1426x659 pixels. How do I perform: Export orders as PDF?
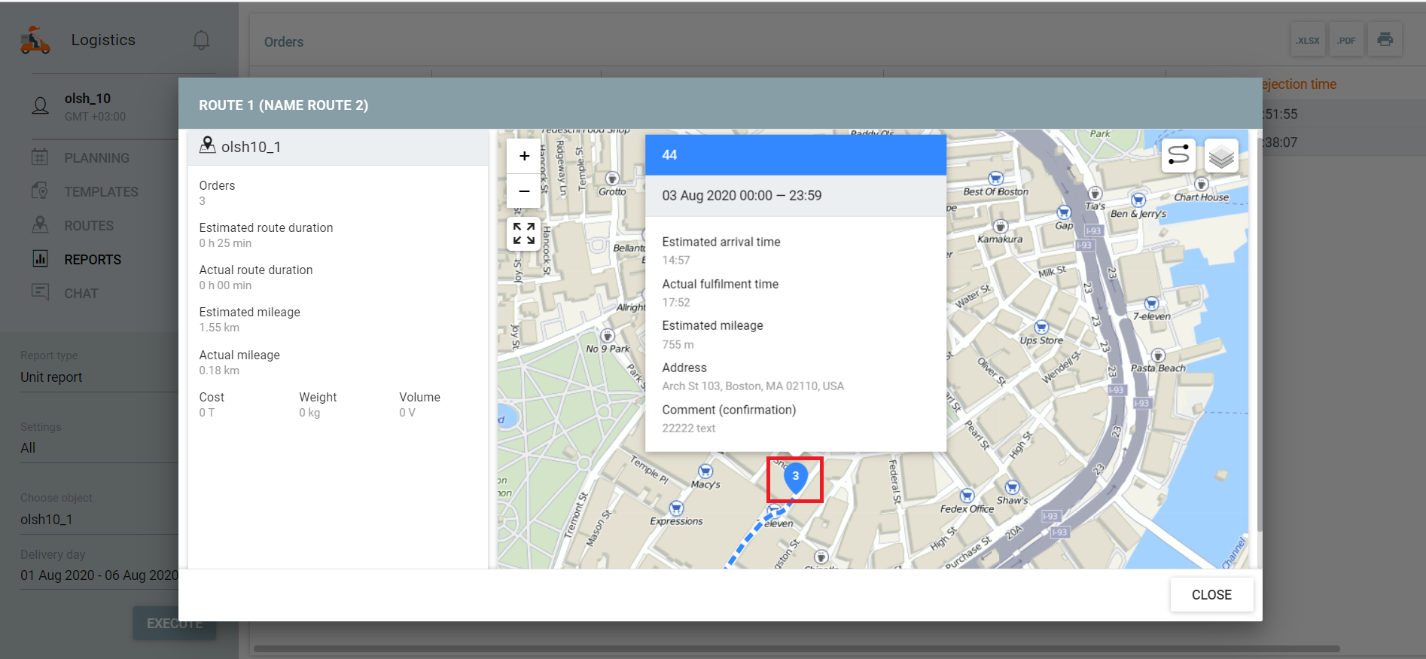[1346, 41]
